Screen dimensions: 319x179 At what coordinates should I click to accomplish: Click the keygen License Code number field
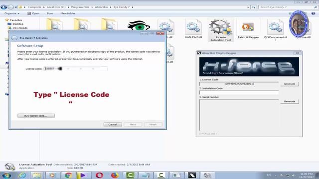pos(239,84)
